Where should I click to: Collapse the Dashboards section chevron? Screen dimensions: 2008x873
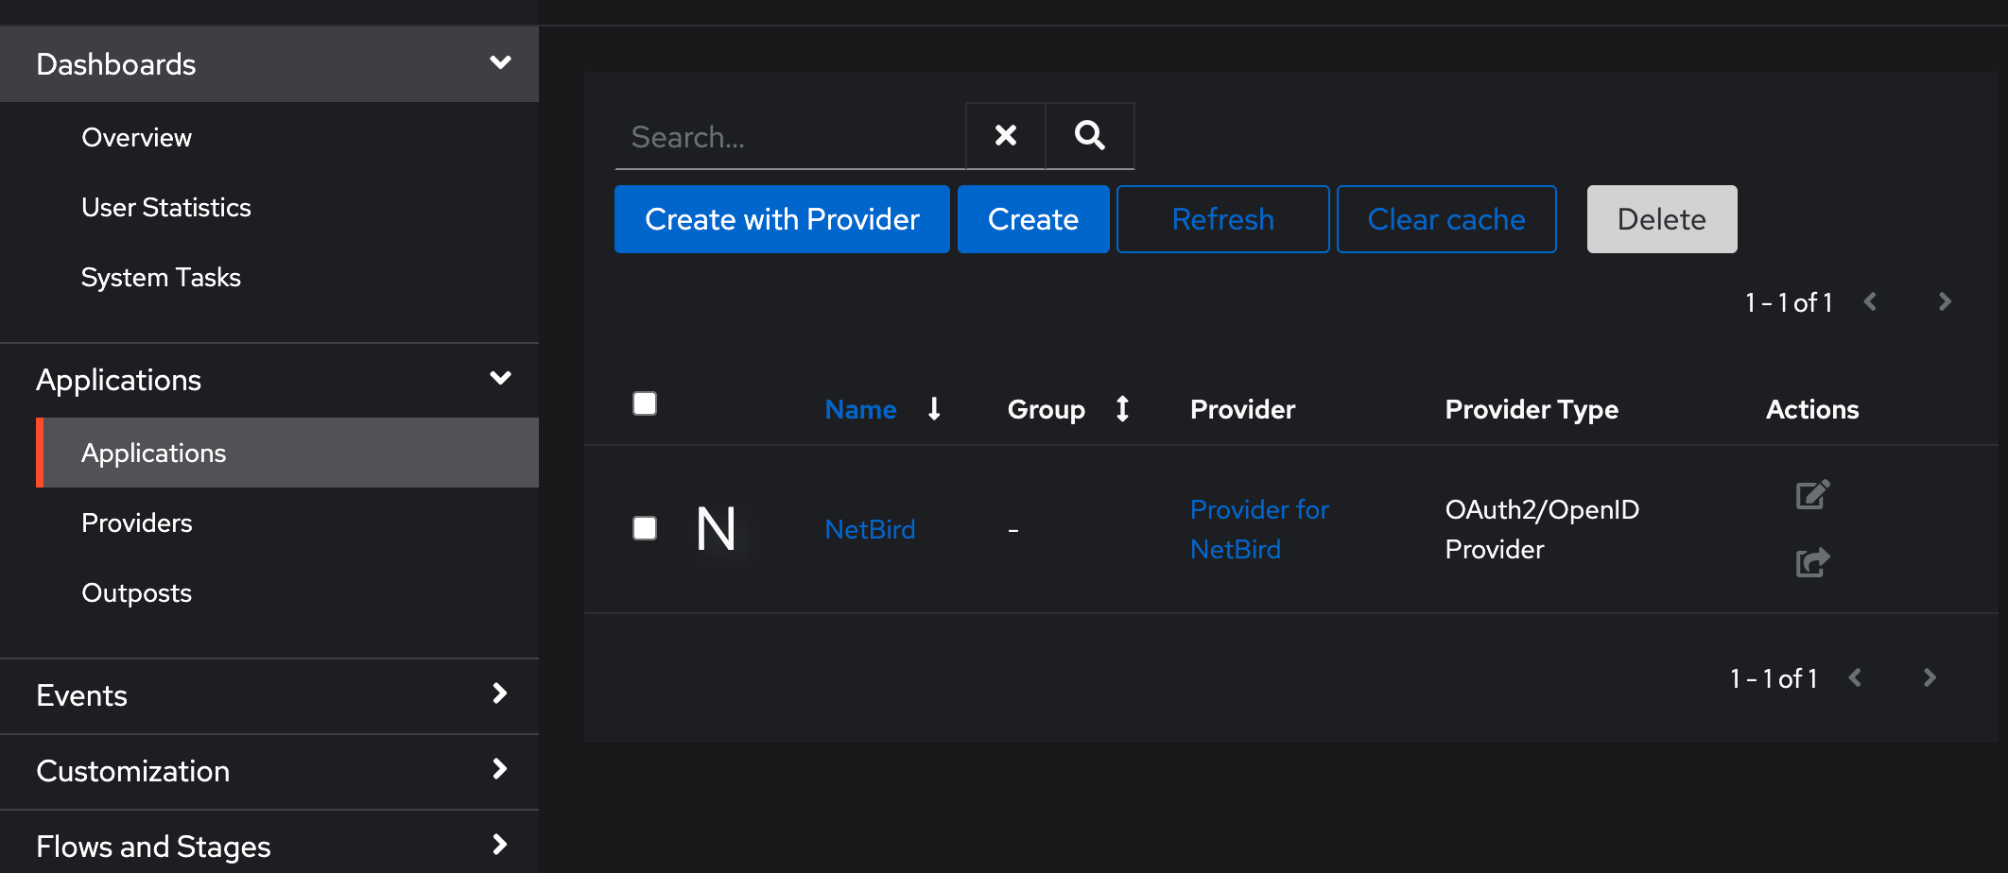(x=500, y=62)
